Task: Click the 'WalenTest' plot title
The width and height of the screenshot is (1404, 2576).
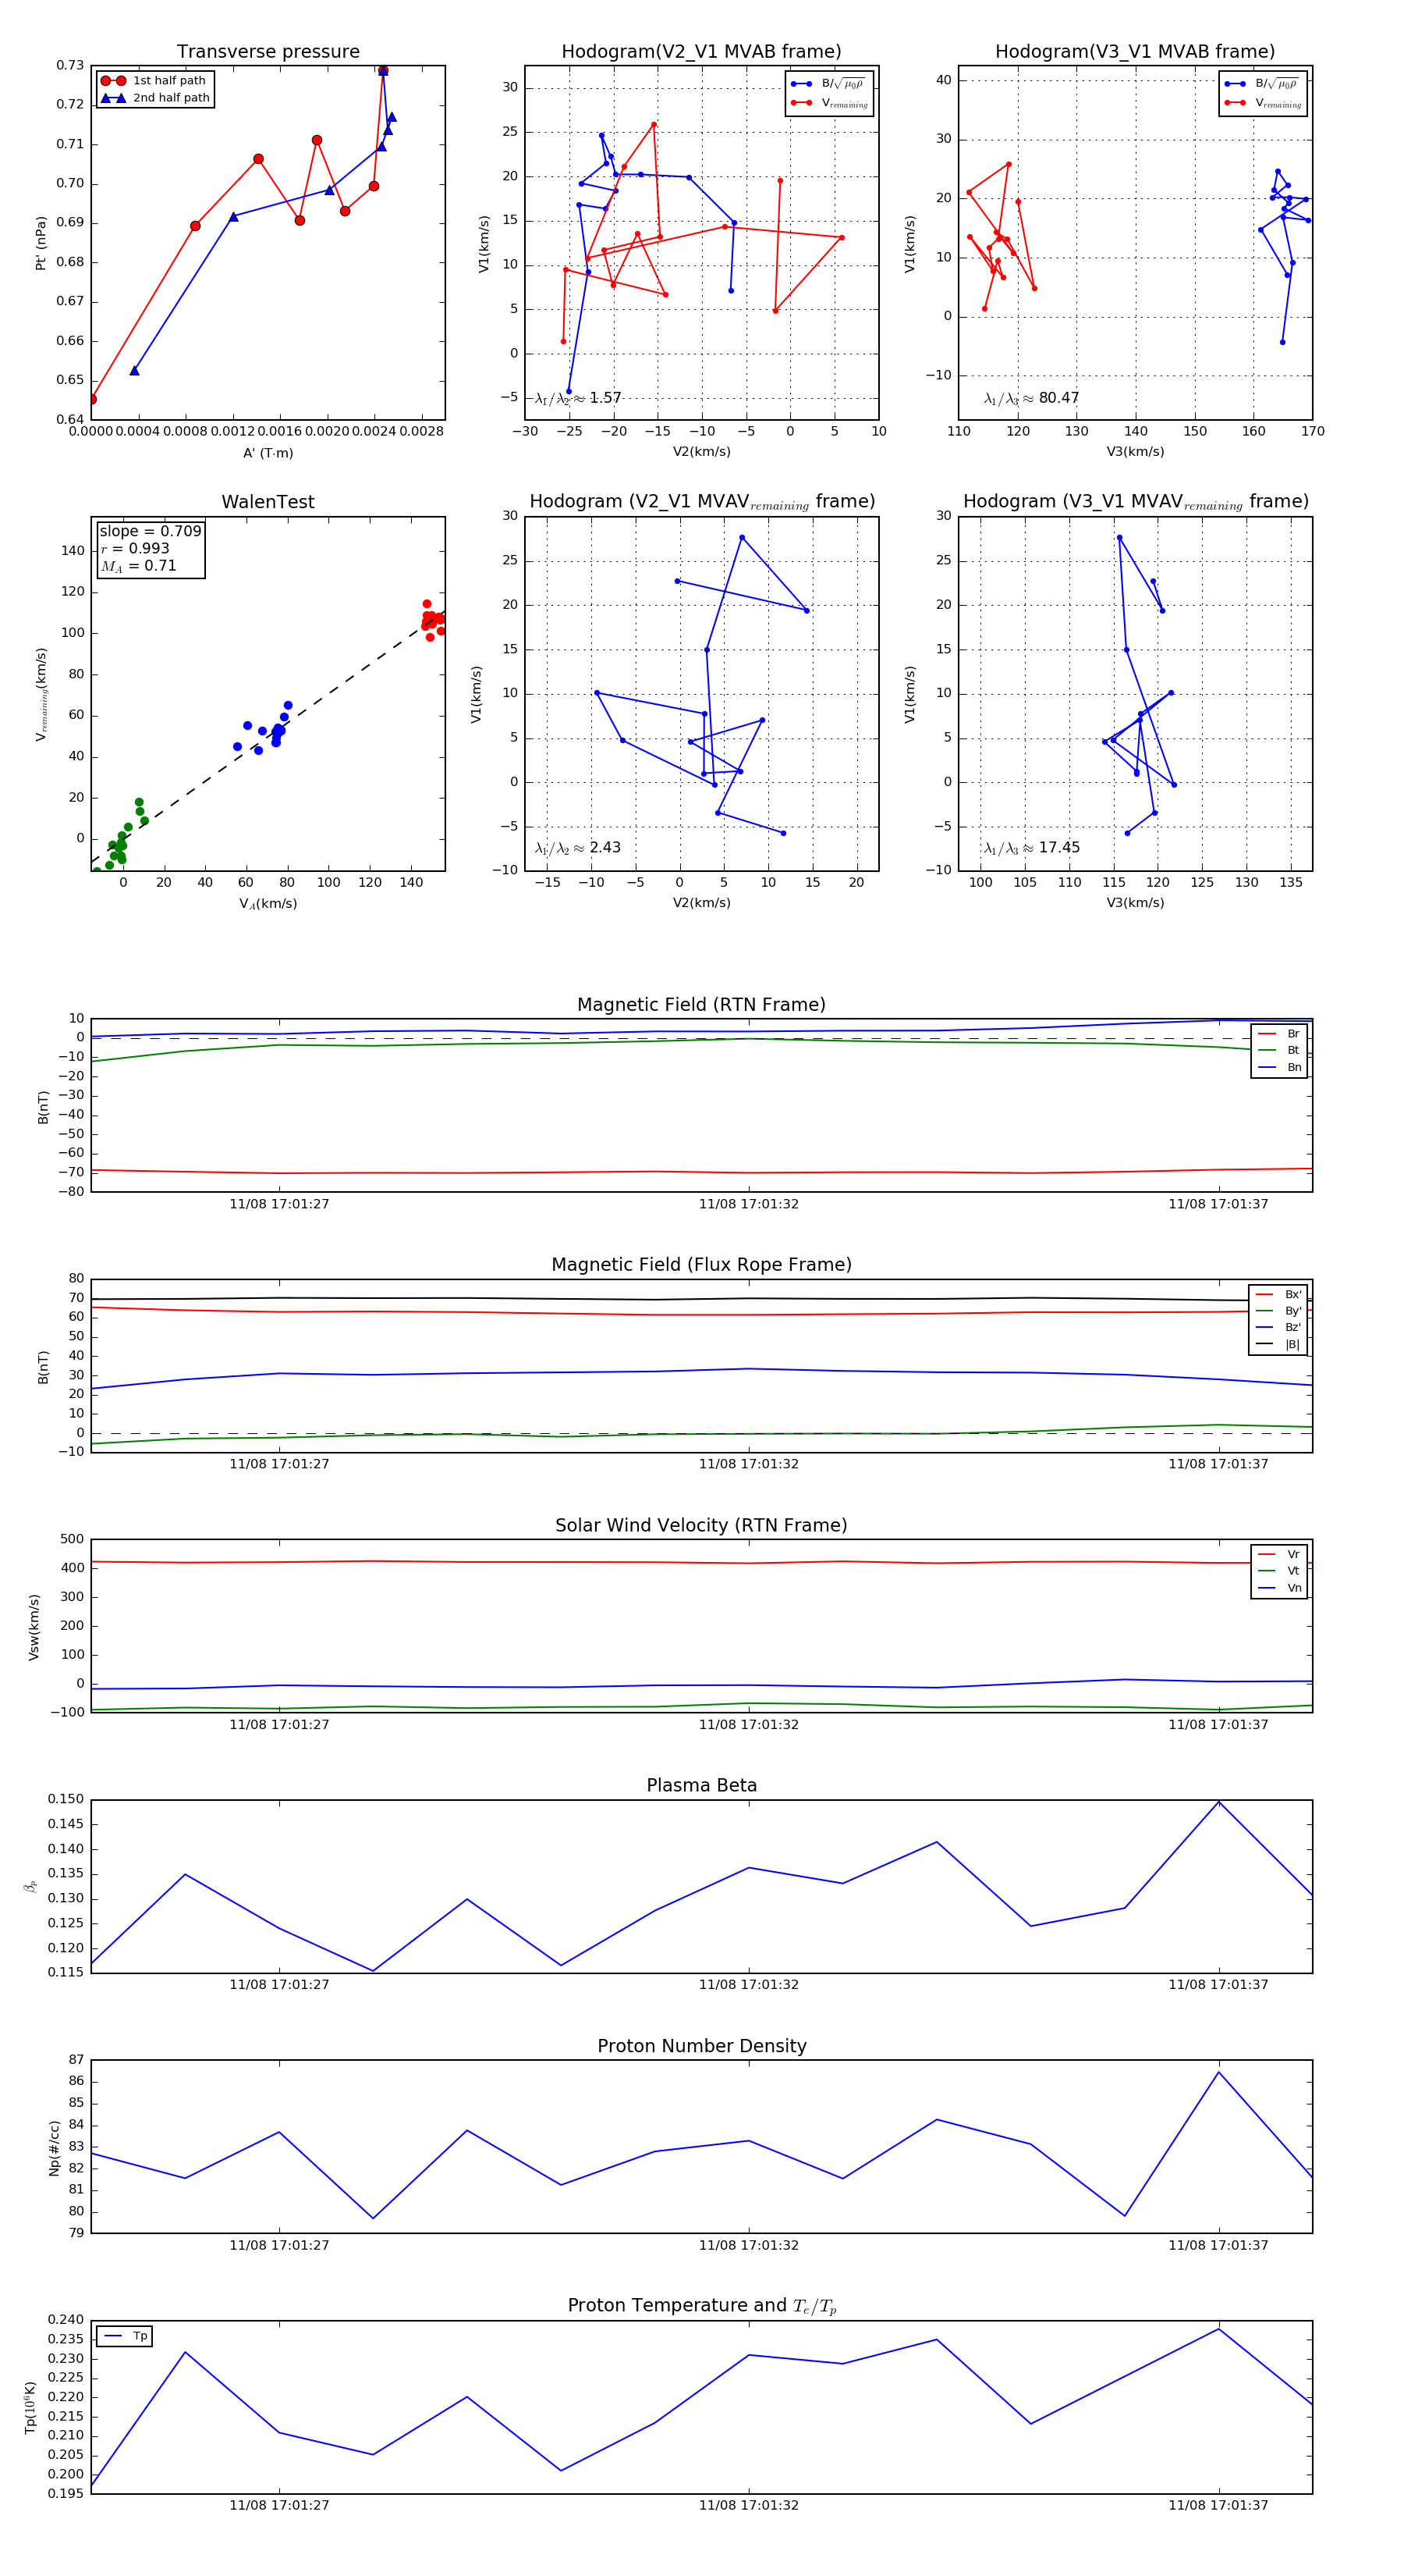Action: [x=268, y=502]
